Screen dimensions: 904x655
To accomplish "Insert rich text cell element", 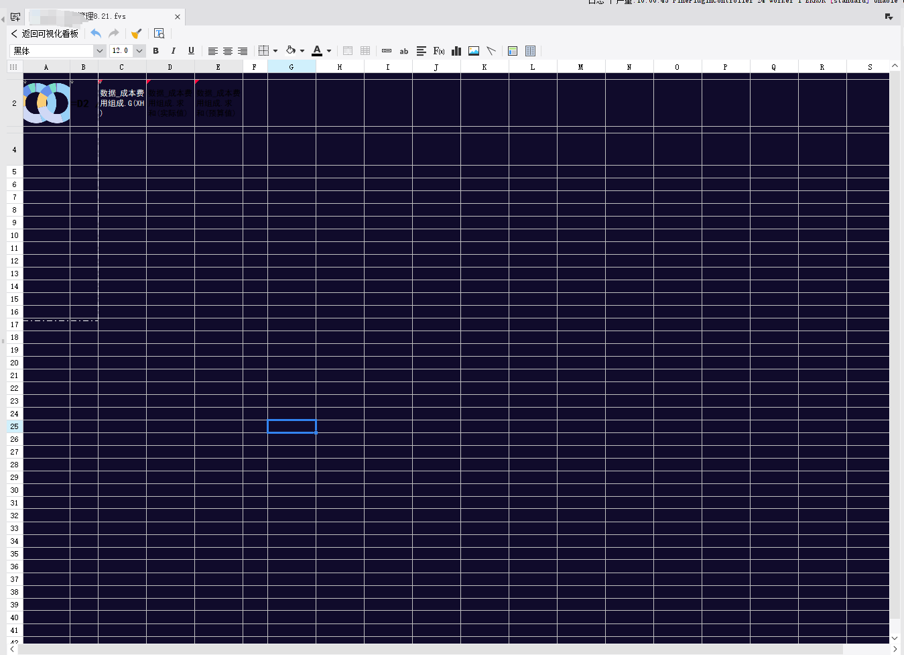I will pyautogui.click(x=422, y=51).
